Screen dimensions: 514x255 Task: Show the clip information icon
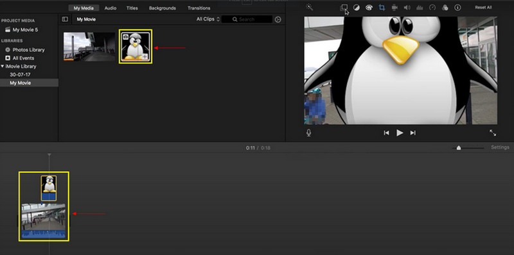click(x=457, y=8)
